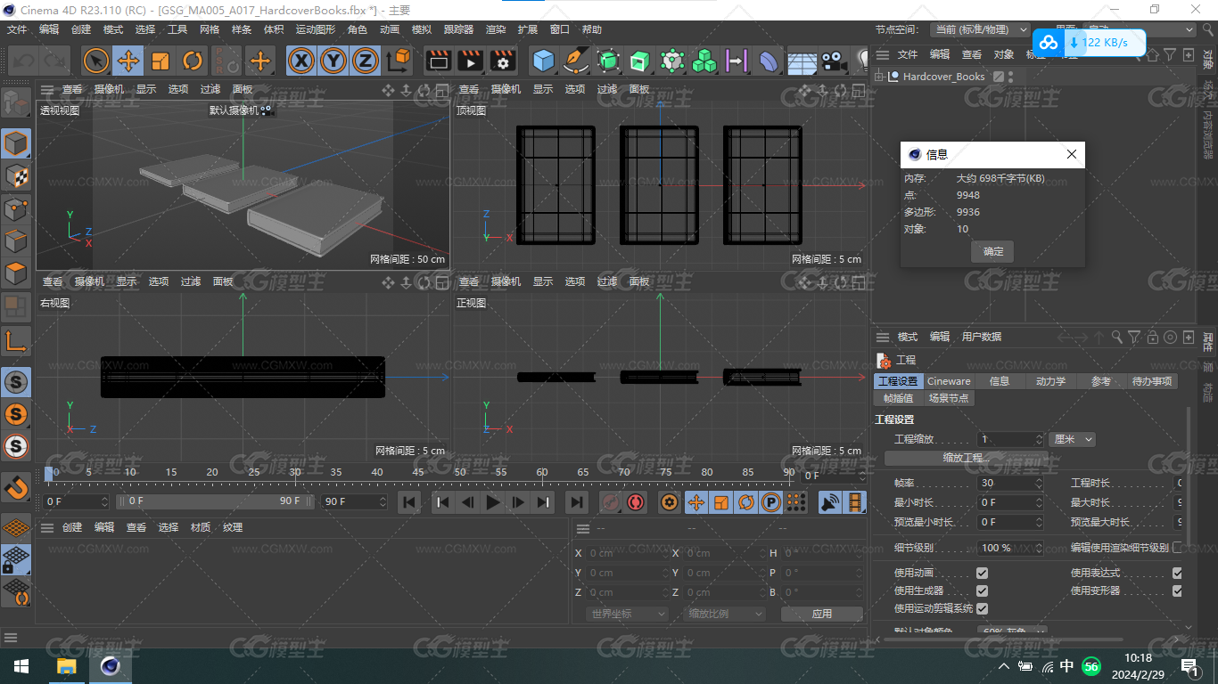Go to start of animation
Viewport: 1218px width, 684px height.
tap(409, 502)
